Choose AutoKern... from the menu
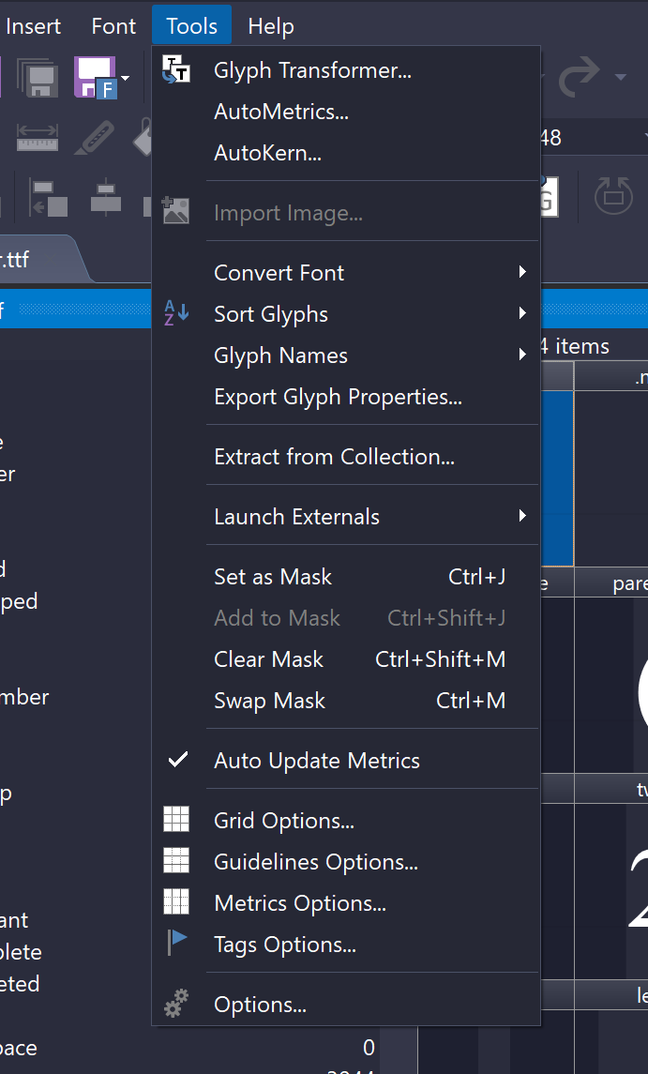The image size is (648, 1074). coord(267,153)
